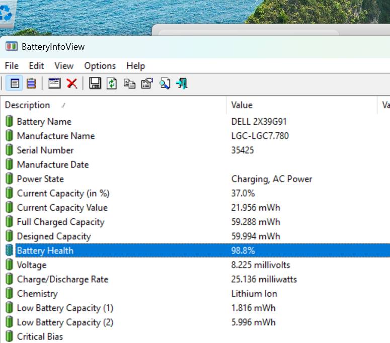Click the Save floppy disk icon
This screenshot has height=343, width=390.
(95, 83)
